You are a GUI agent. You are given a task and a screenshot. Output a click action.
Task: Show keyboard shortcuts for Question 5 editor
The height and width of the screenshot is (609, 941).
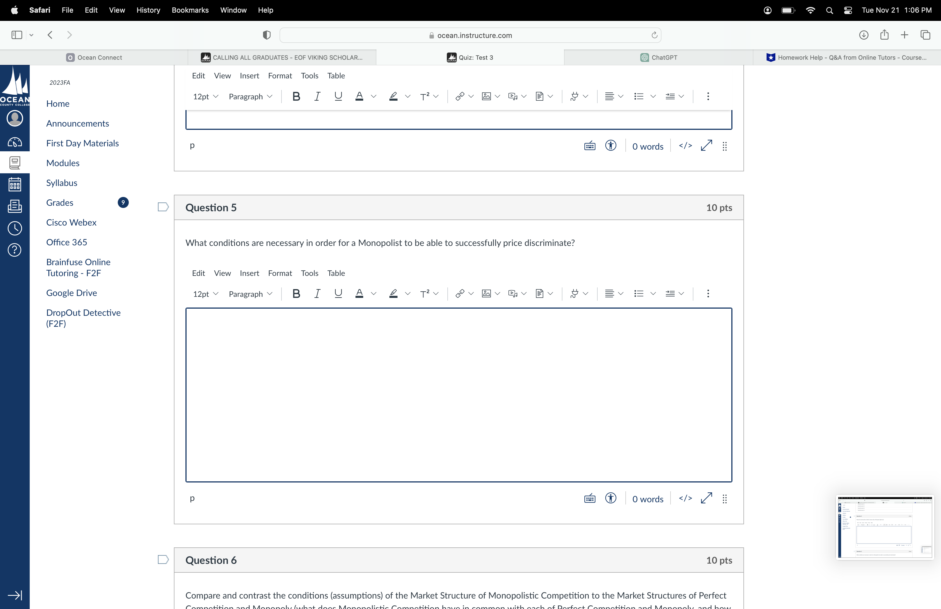pos(590,498)
